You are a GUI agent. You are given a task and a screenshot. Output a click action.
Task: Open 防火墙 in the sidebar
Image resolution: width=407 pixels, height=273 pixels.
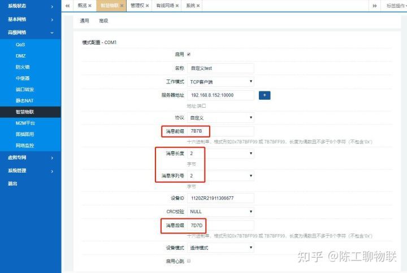tap(31, 67)
